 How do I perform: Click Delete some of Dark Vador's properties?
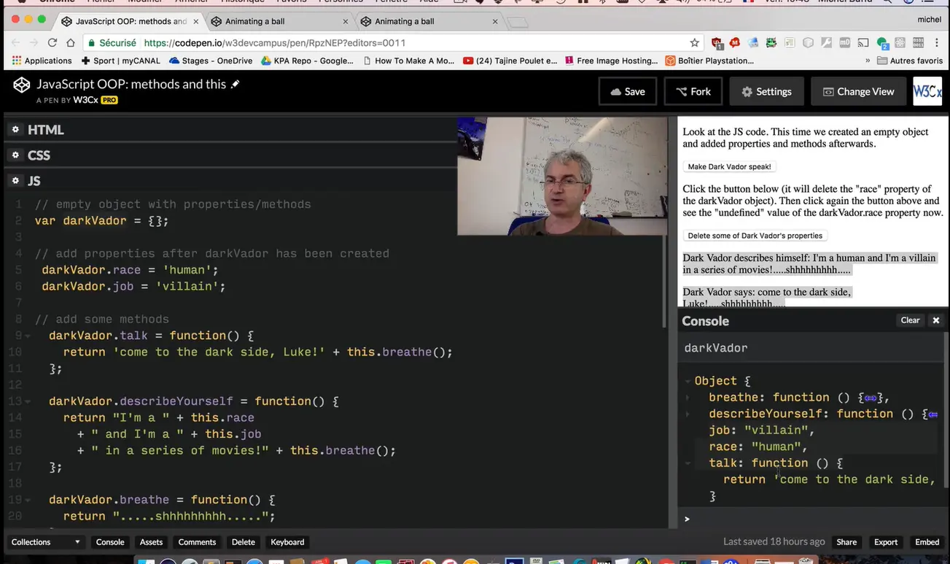pos(755,236)
